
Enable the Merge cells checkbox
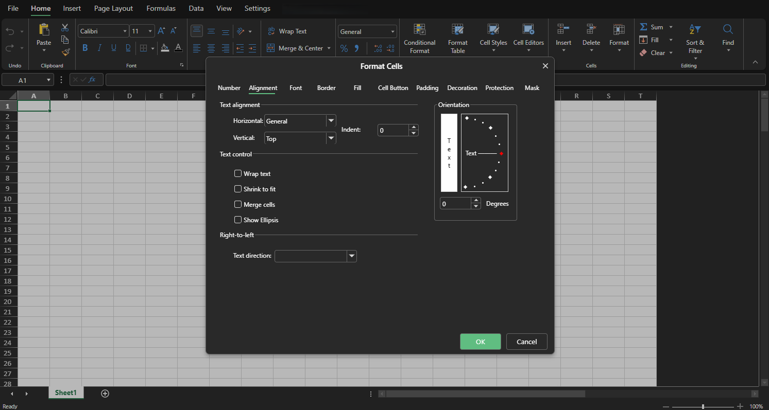tap(238, 205)
